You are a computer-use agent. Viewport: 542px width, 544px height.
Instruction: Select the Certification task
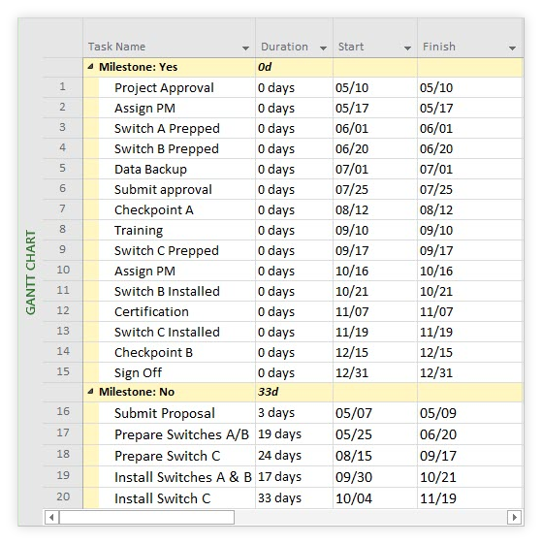(151, 312)
